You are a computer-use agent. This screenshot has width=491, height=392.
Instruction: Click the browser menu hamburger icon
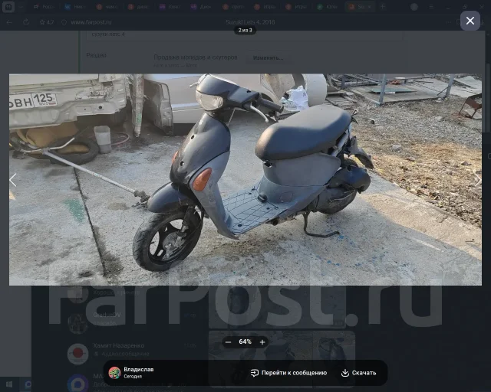431,7
